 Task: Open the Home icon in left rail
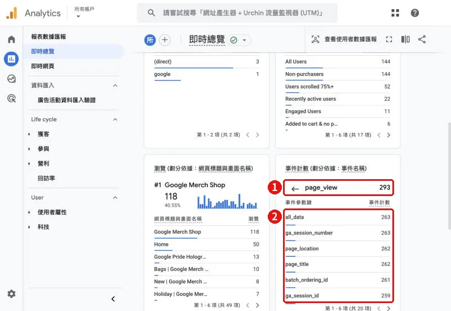[11, 39]
